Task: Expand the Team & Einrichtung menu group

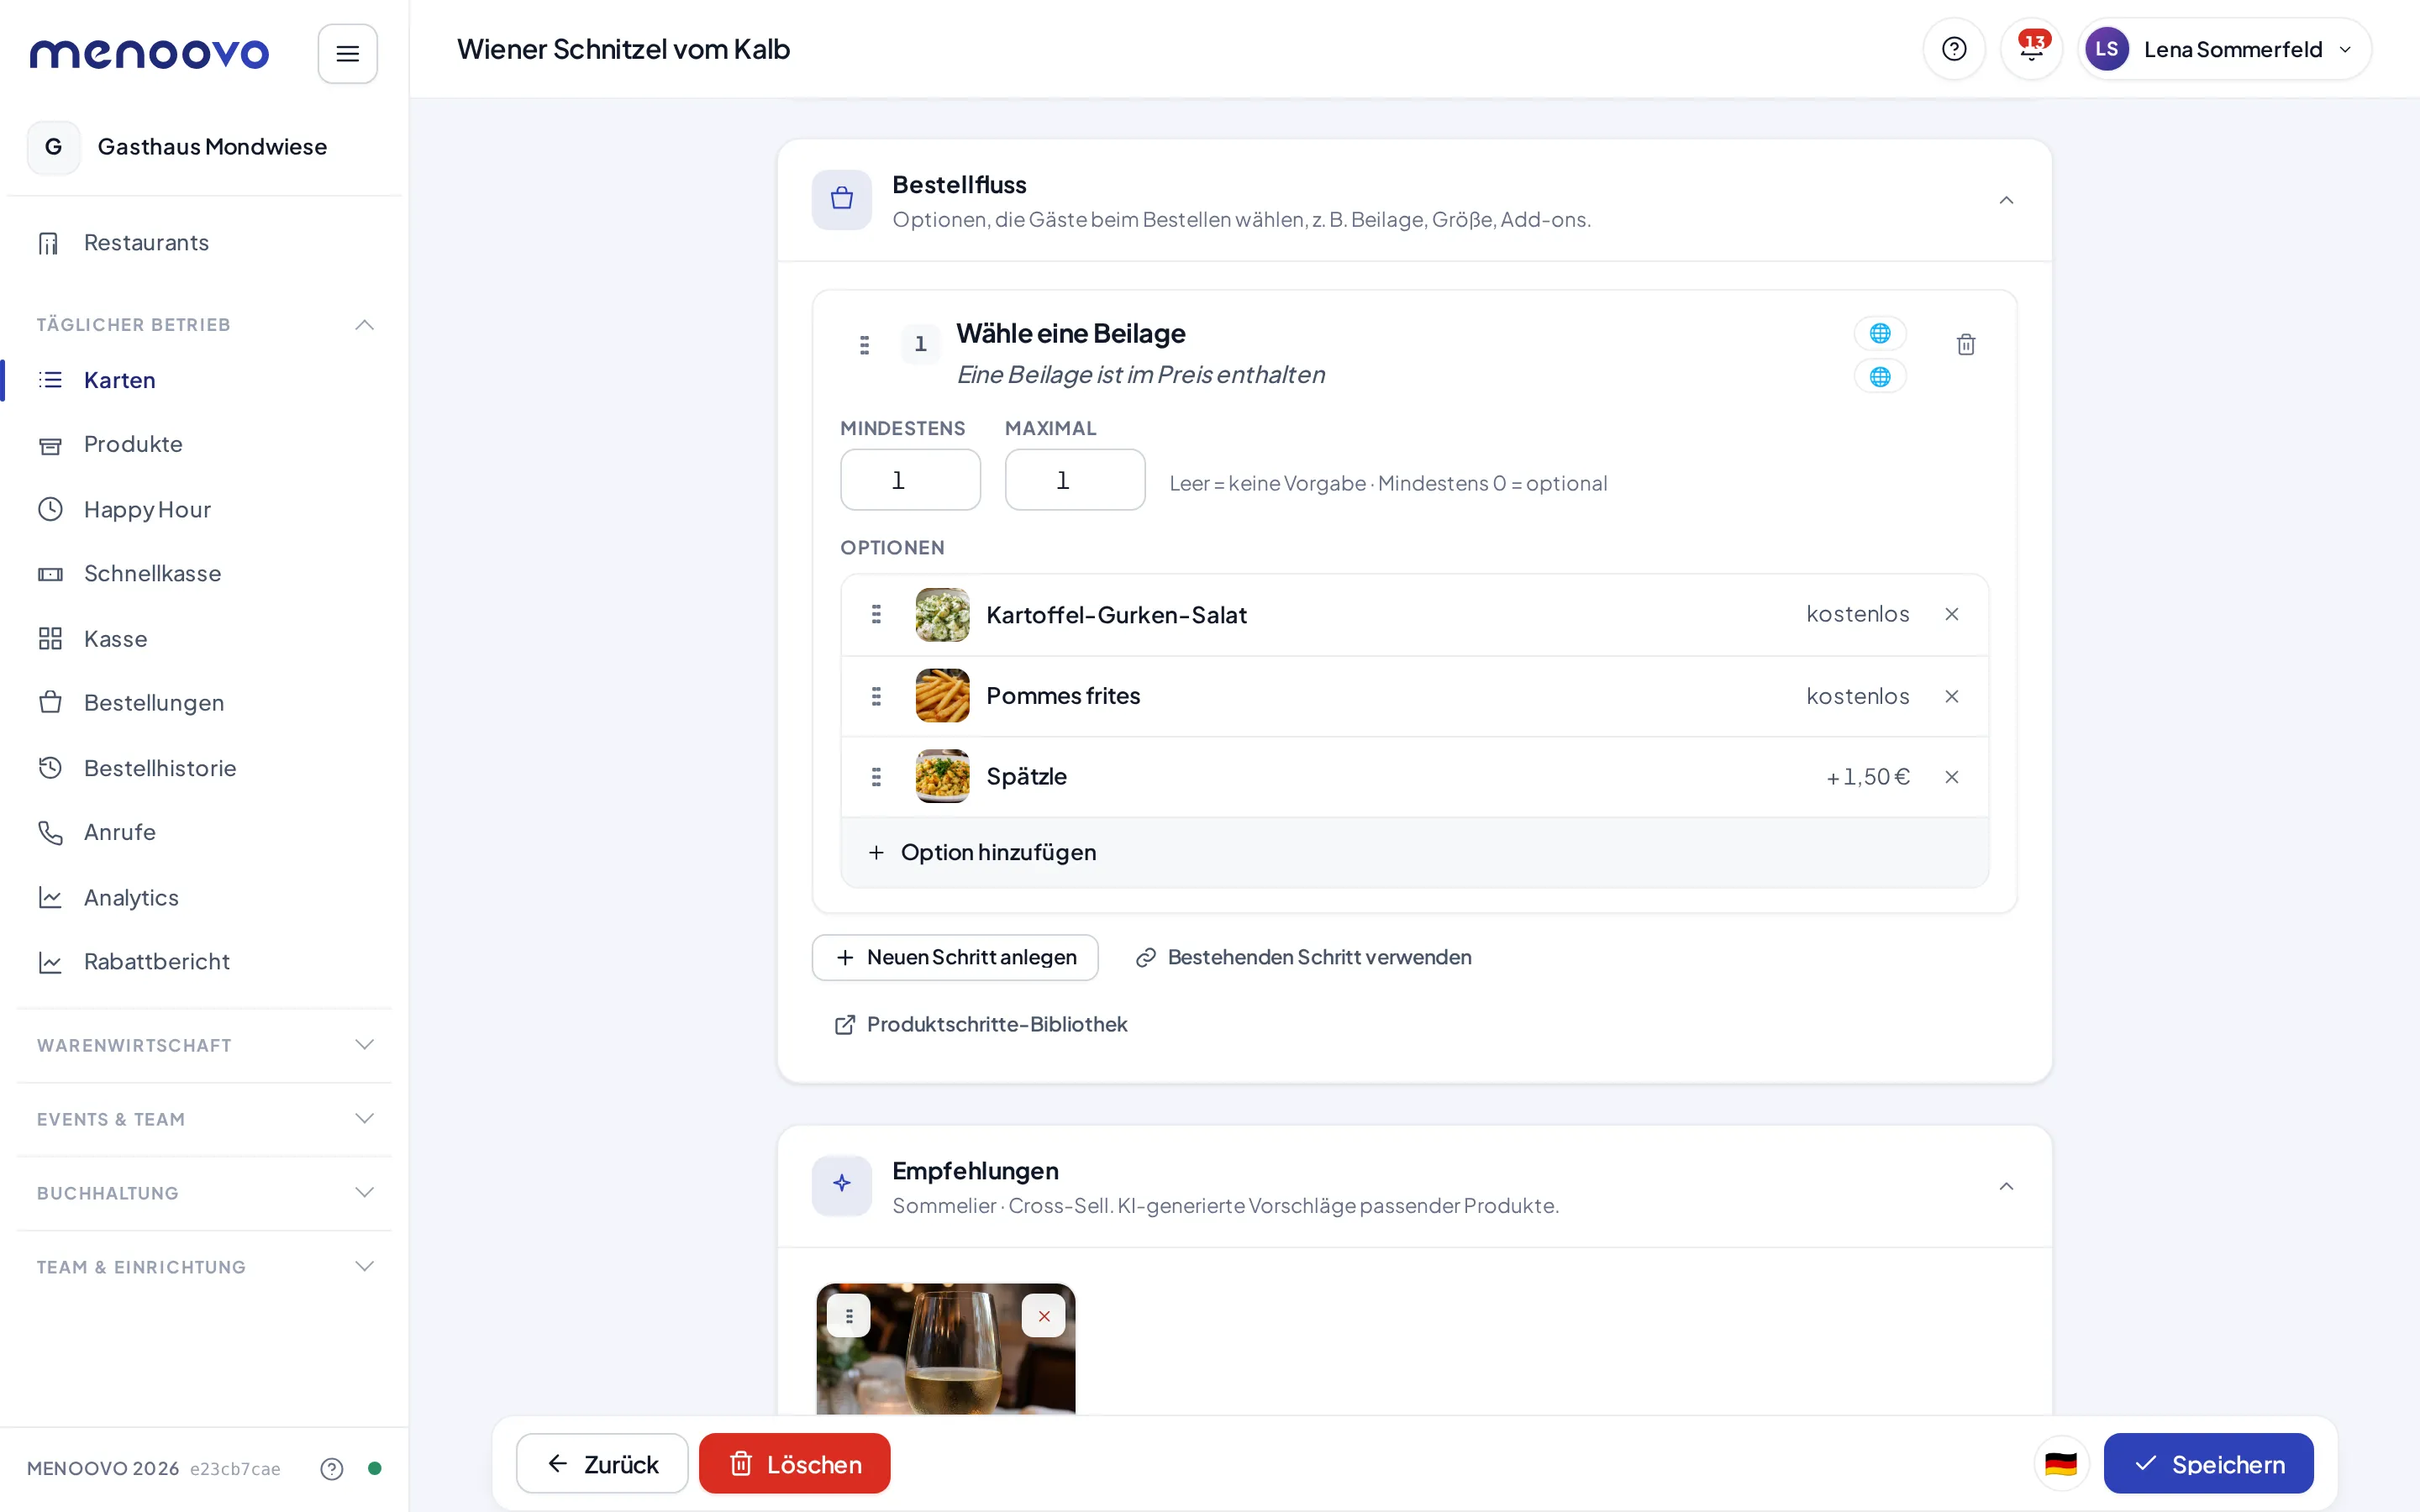Action: click(x=364, y=1267)
